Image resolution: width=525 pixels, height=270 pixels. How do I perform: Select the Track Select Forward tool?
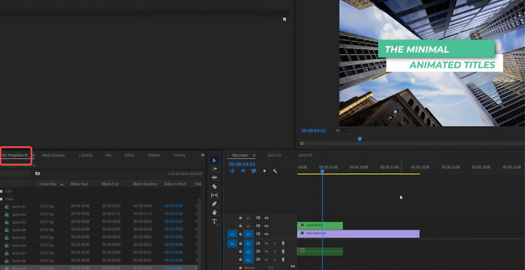coord(214,169)
